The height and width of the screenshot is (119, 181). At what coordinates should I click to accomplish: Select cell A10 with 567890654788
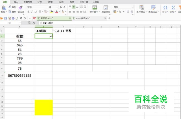point(19,76)
